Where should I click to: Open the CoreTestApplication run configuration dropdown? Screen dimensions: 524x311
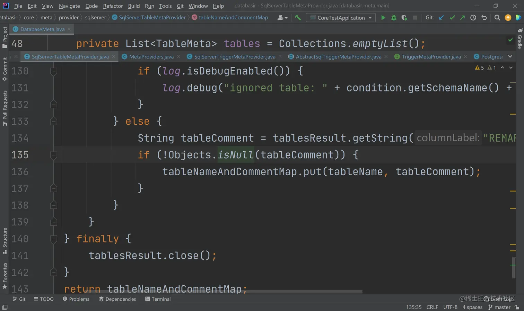(x=341, y=18)
